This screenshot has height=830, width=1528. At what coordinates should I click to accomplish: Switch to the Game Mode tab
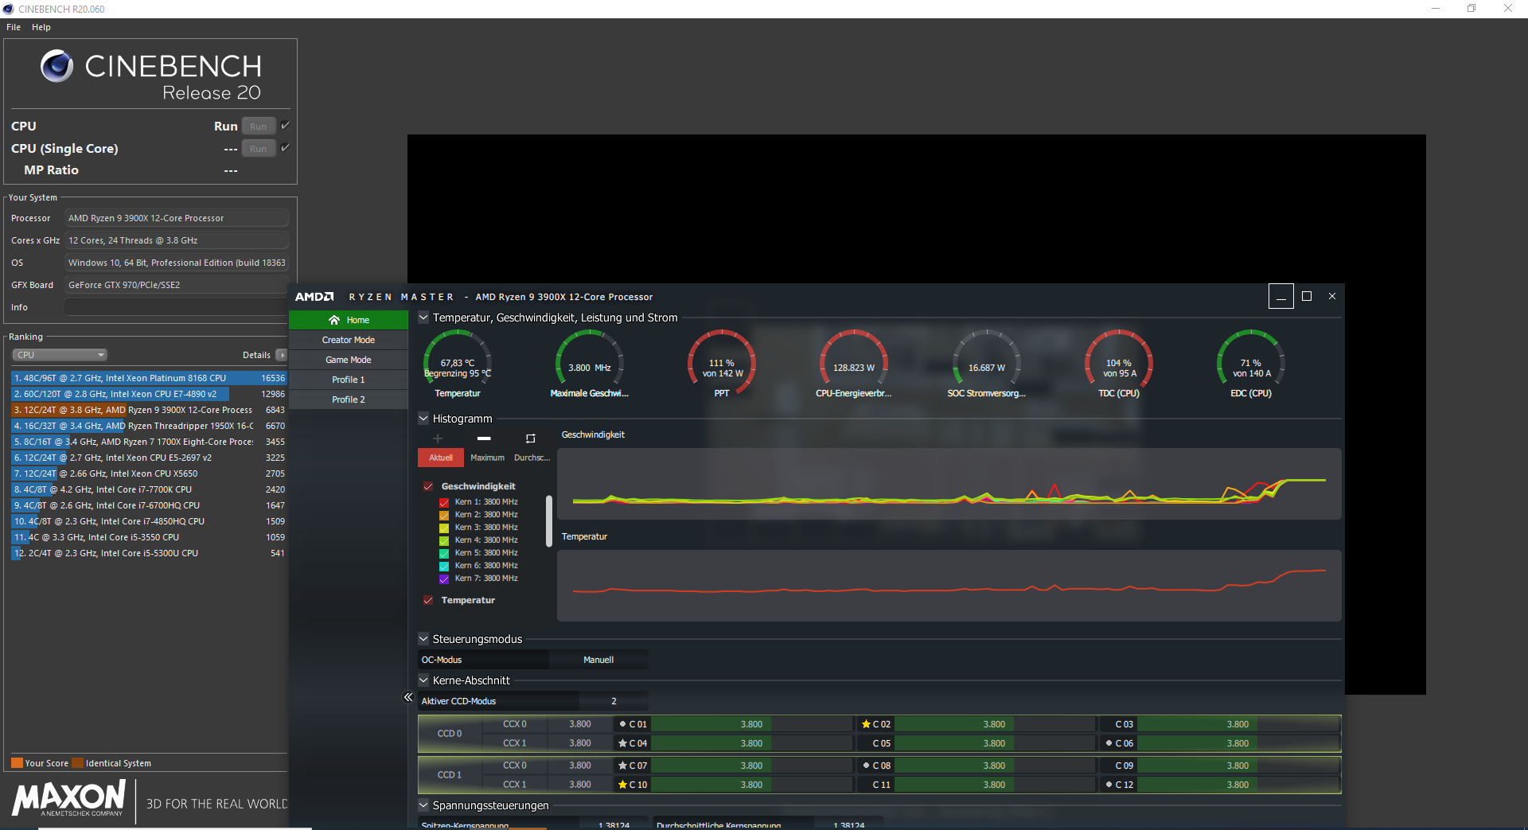coord(349,360)
